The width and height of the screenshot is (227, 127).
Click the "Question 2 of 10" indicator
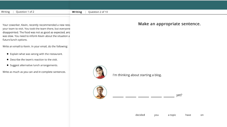click(98, 12)
